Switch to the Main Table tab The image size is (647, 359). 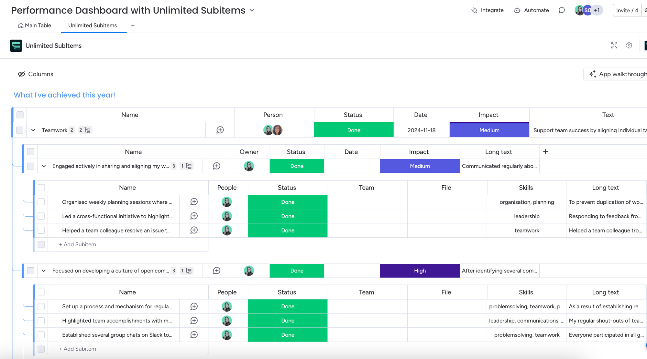(35, 26)
